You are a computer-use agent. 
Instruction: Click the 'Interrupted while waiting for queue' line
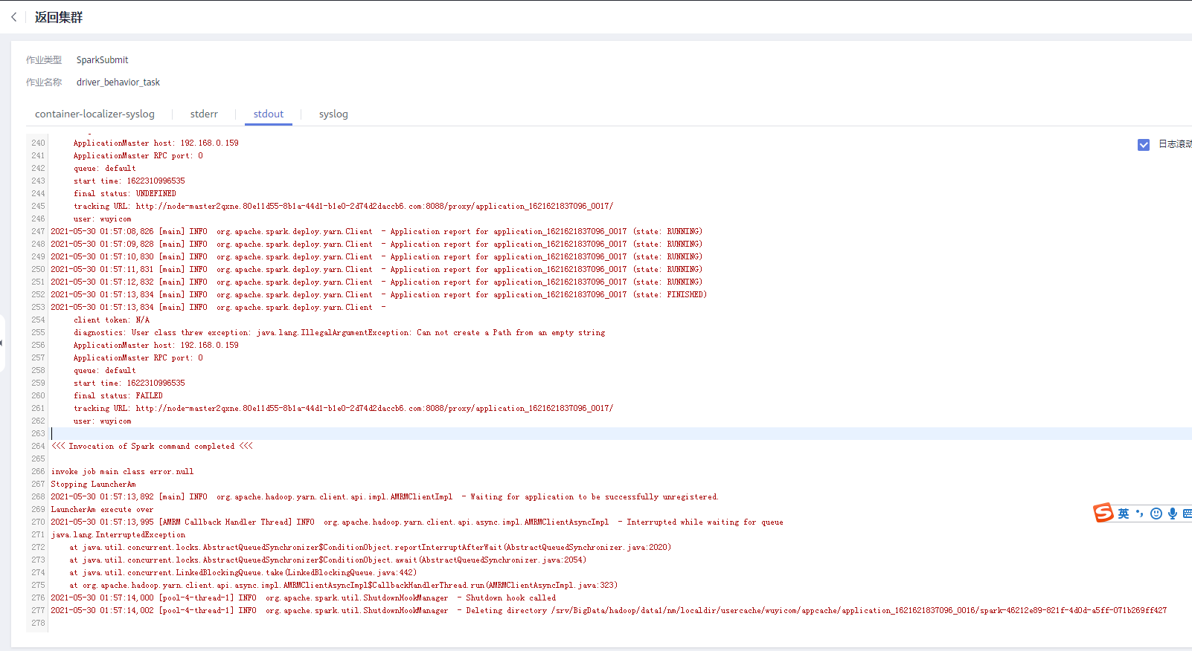pos(417,522)
